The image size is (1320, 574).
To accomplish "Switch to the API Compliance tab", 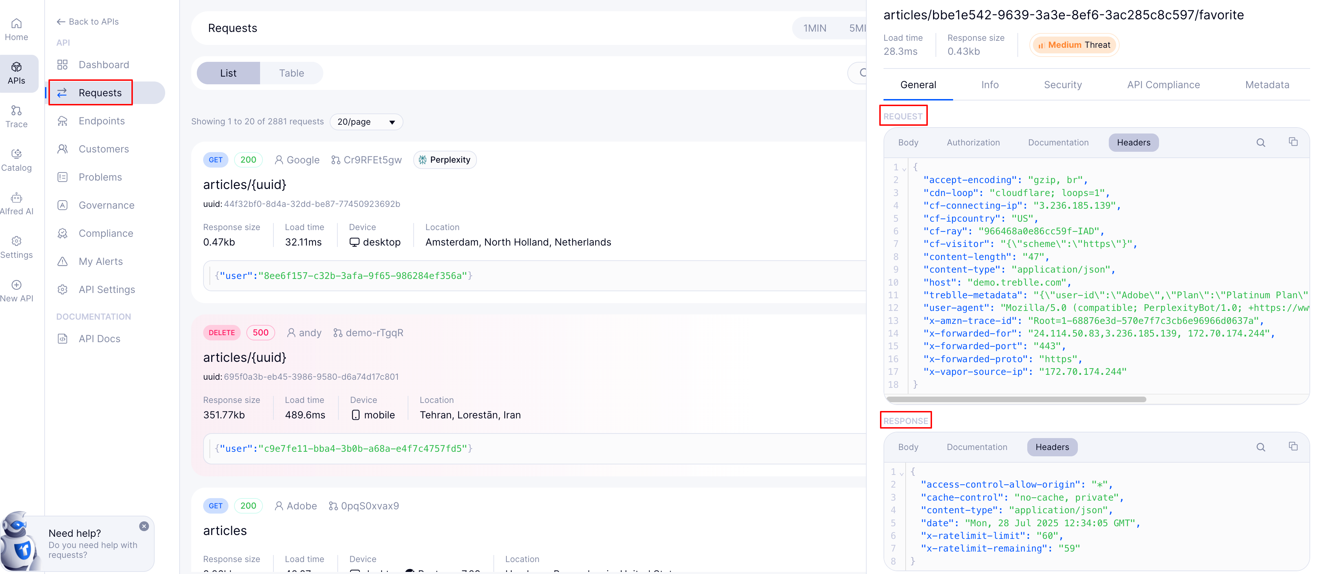I will click(x=1163, y=85).
